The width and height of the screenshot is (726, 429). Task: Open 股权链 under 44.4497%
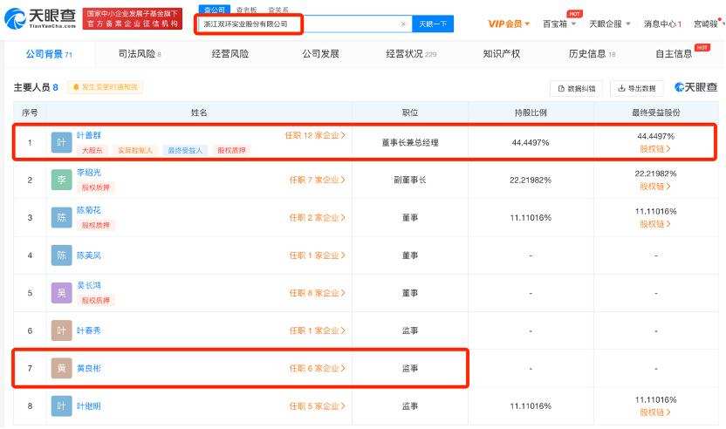click(x=655, y=149)
